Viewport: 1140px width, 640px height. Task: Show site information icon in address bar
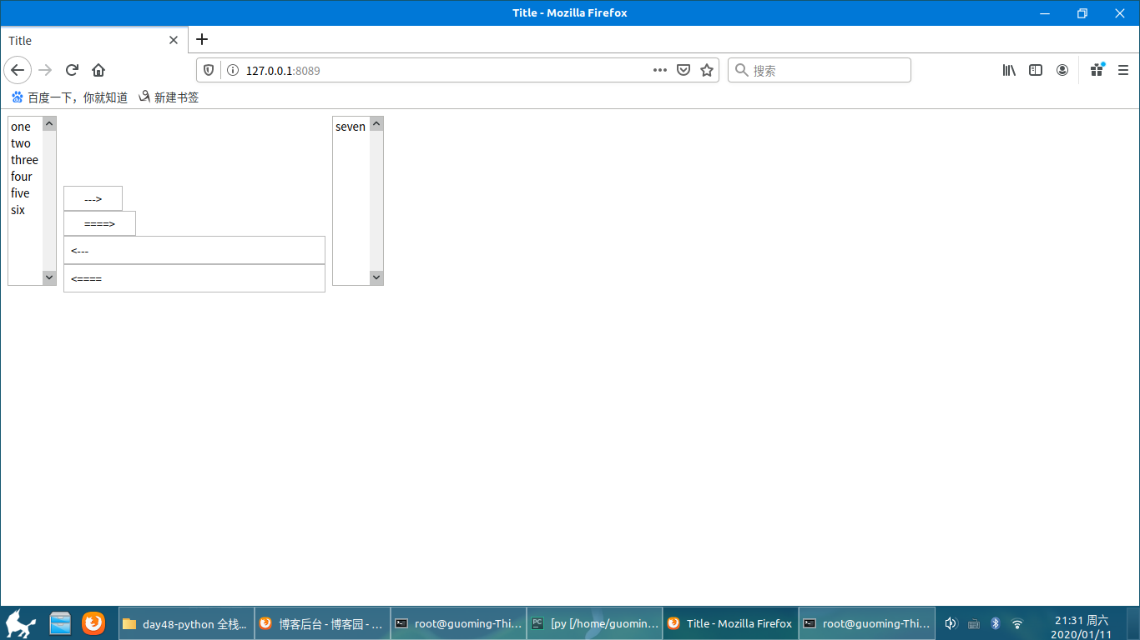(232, 70)
